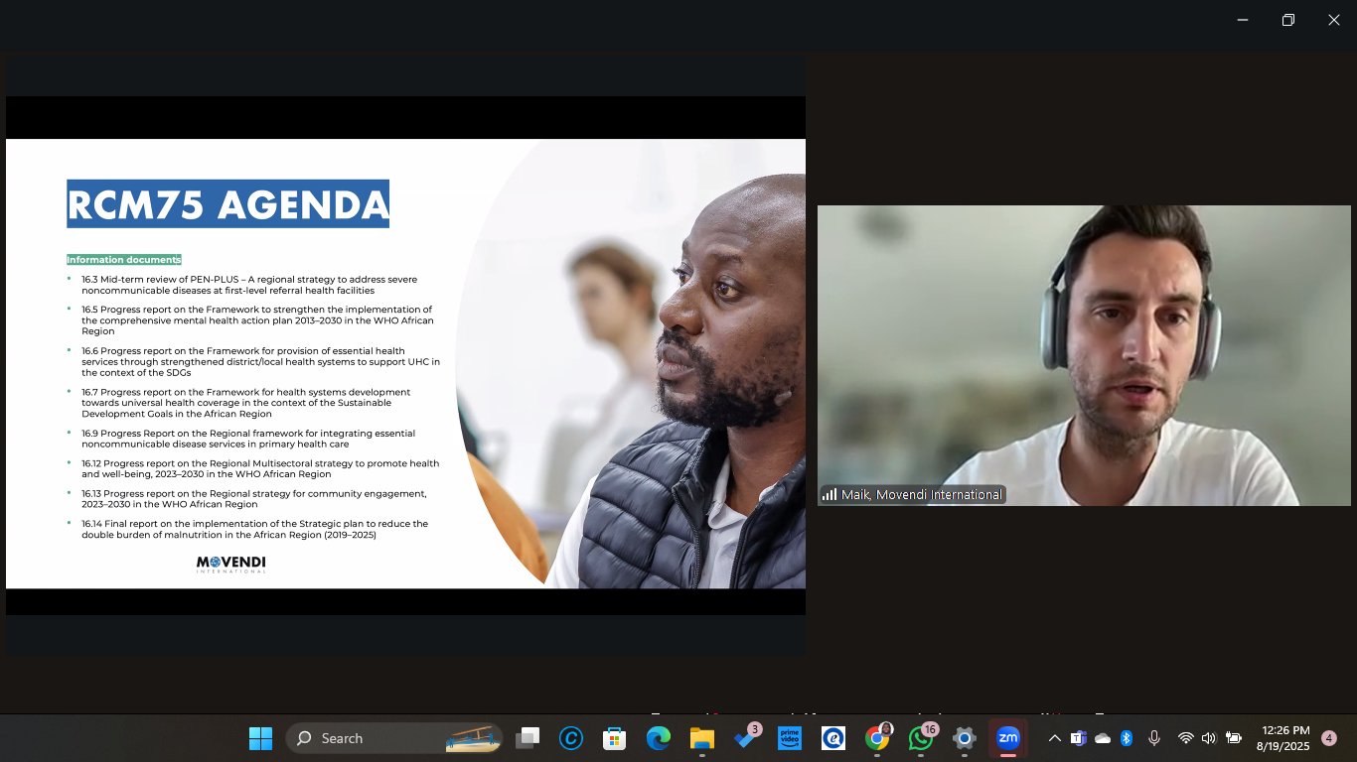Open the clock and date flyout
Screen dimensions: 1357x762
pos(1283,738)
